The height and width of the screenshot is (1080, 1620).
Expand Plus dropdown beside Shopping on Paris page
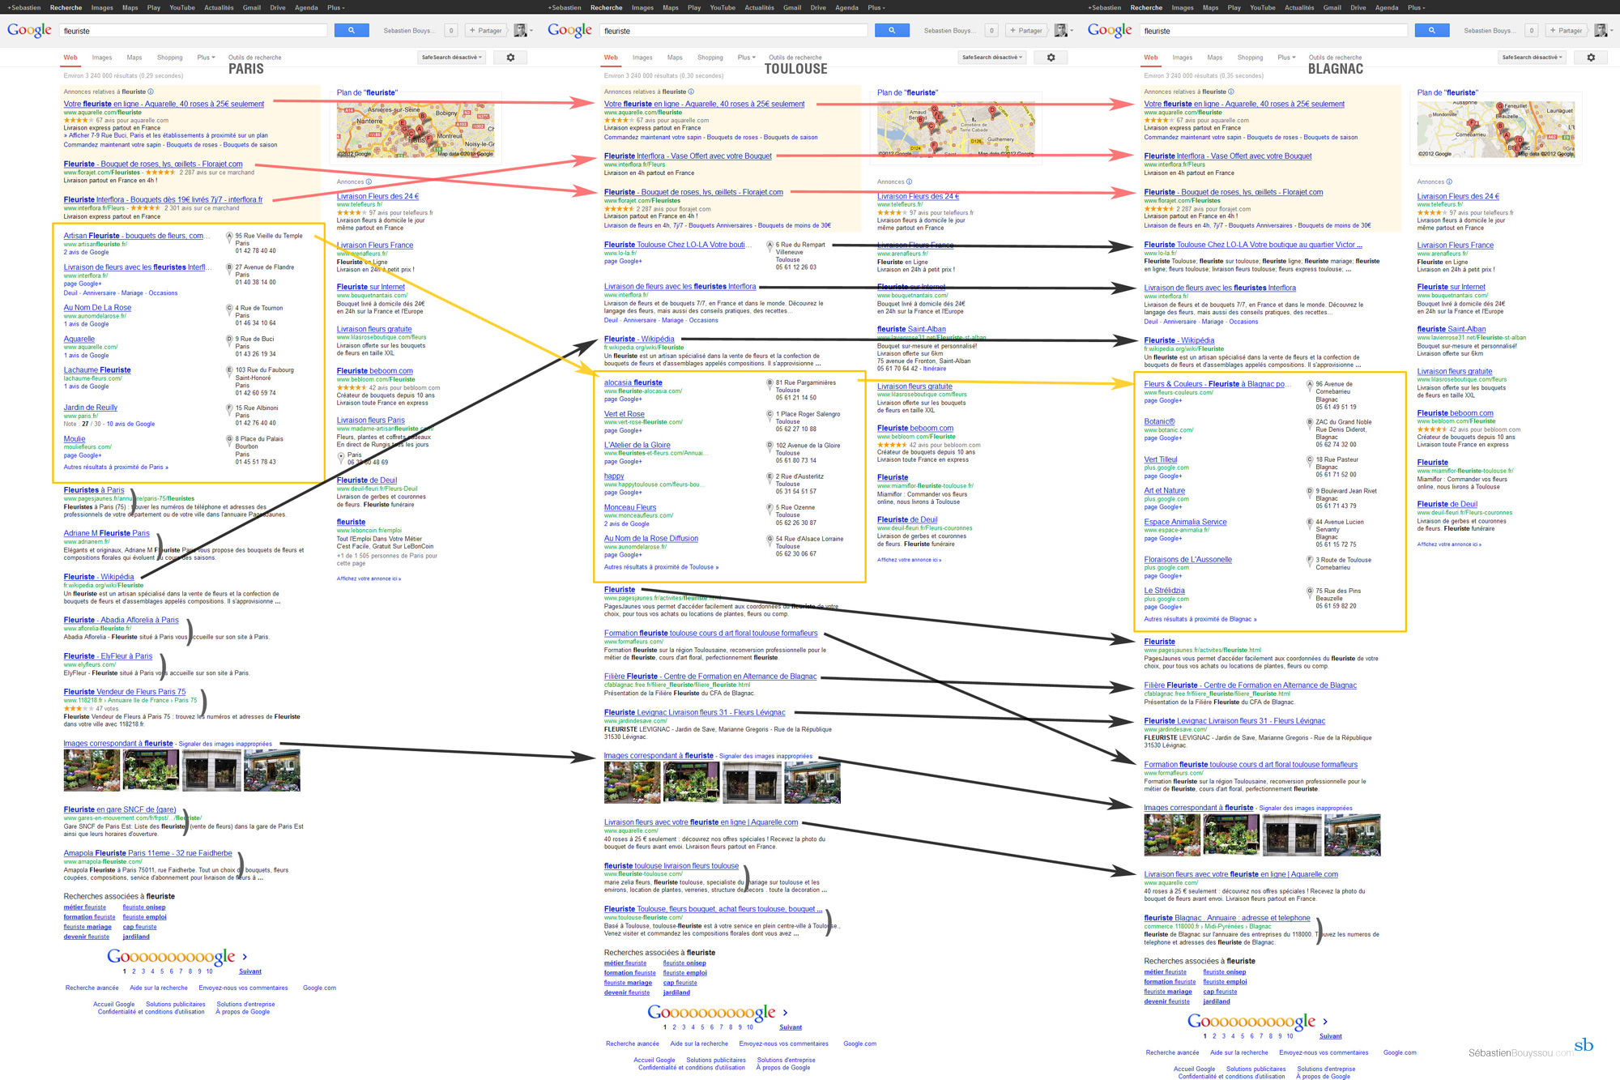(205, 58)
